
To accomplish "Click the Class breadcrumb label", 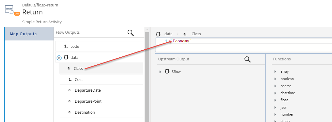I will coord(196,34).
